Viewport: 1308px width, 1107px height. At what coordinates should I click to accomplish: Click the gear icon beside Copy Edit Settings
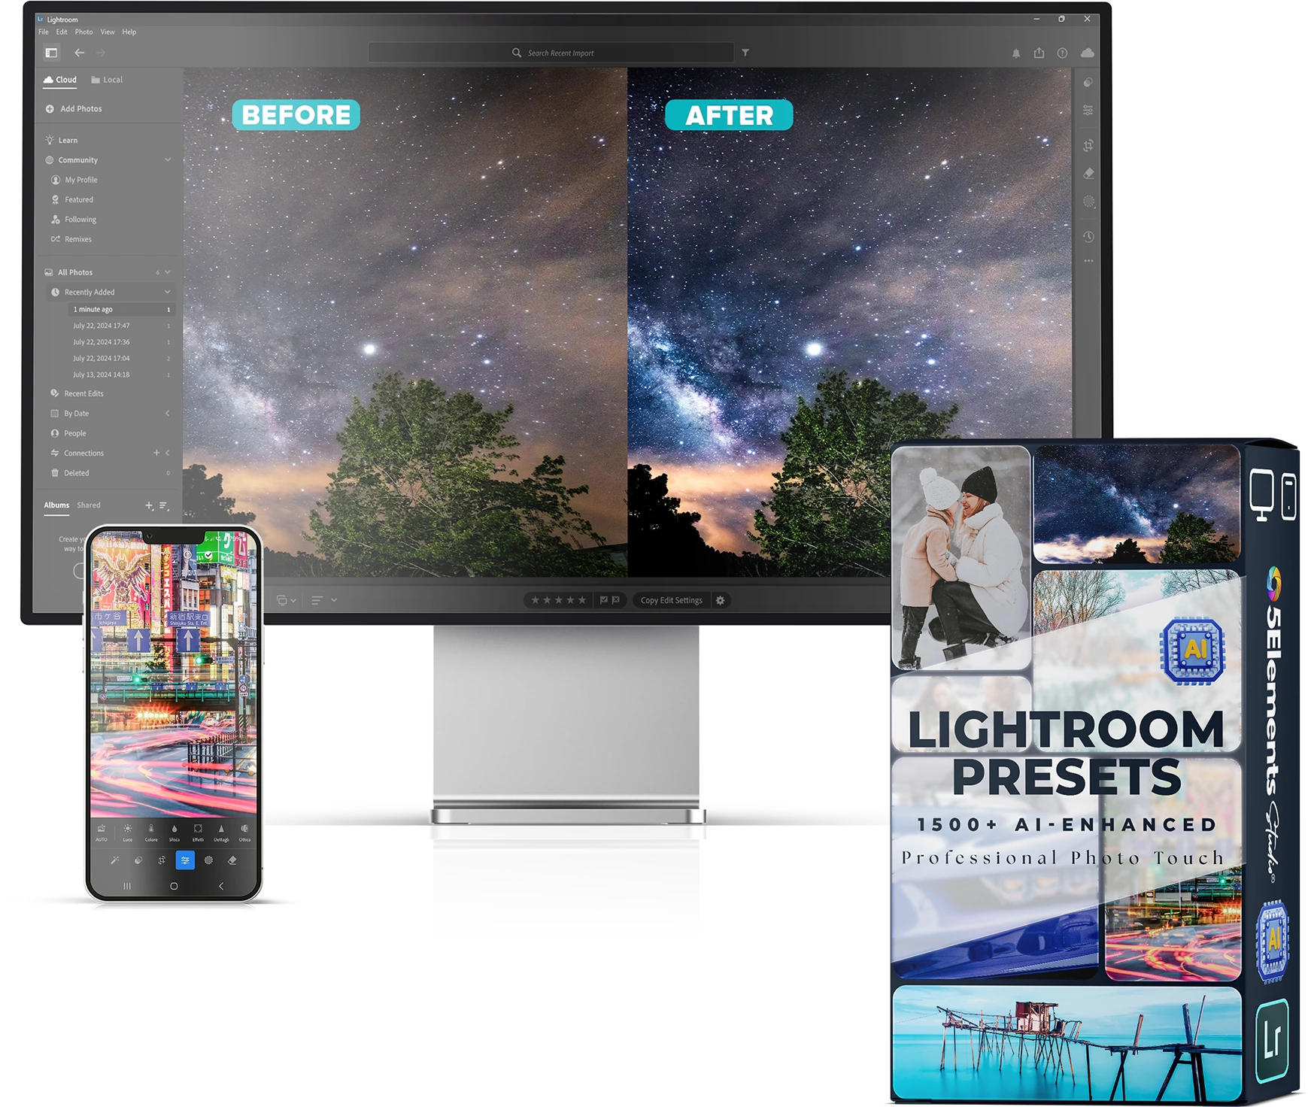click(x=720, y=600)
